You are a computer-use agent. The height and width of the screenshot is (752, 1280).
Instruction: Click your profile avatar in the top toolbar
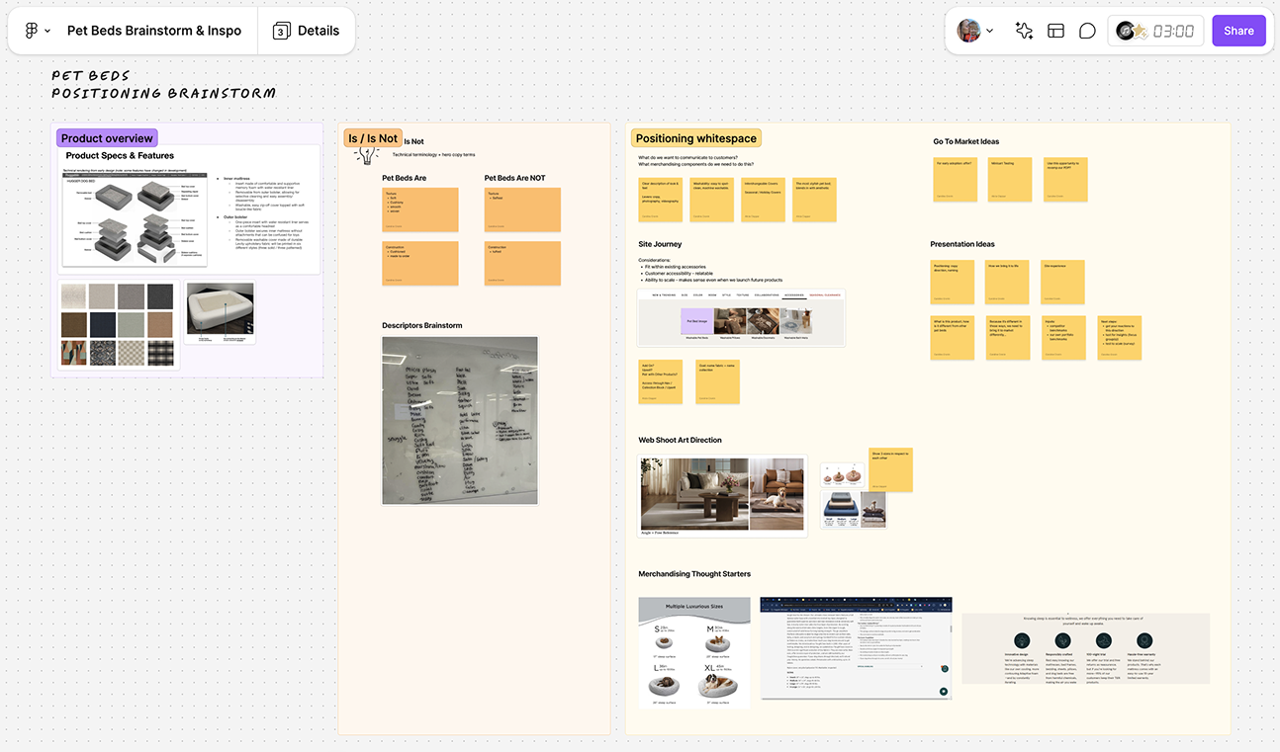click(968, 30)
